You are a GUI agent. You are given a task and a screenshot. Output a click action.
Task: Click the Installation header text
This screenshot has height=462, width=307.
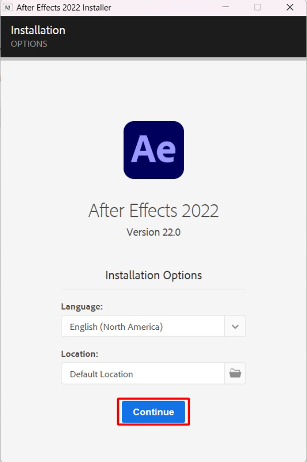(38, 30)
